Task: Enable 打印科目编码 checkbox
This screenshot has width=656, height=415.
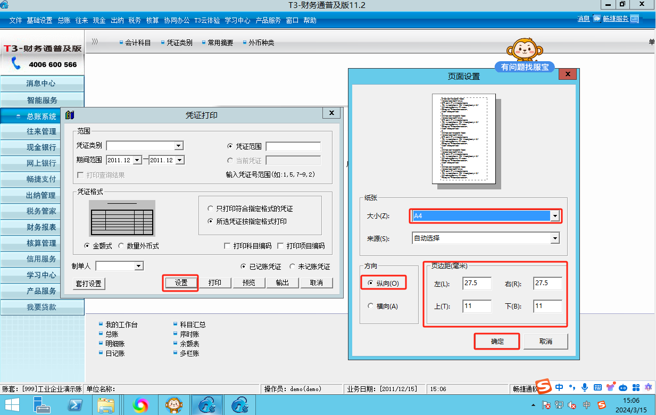Action: click(228, 246)
